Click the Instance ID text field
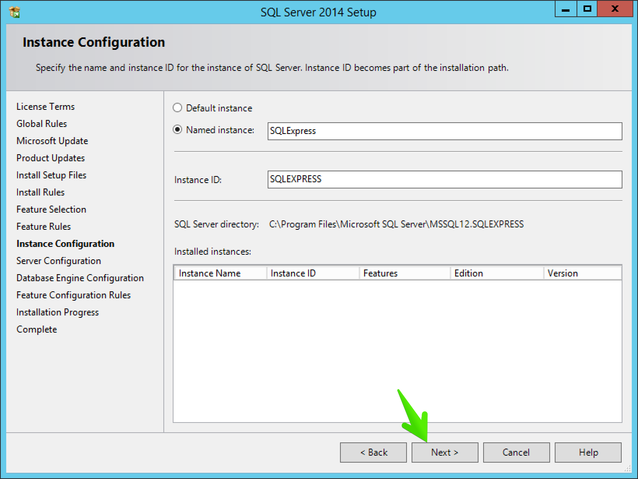 (445, 180)
